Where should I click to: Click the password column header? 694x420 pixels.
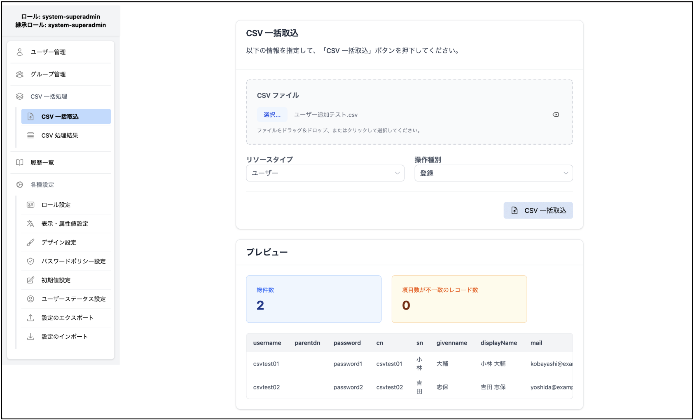click(347, 343)
